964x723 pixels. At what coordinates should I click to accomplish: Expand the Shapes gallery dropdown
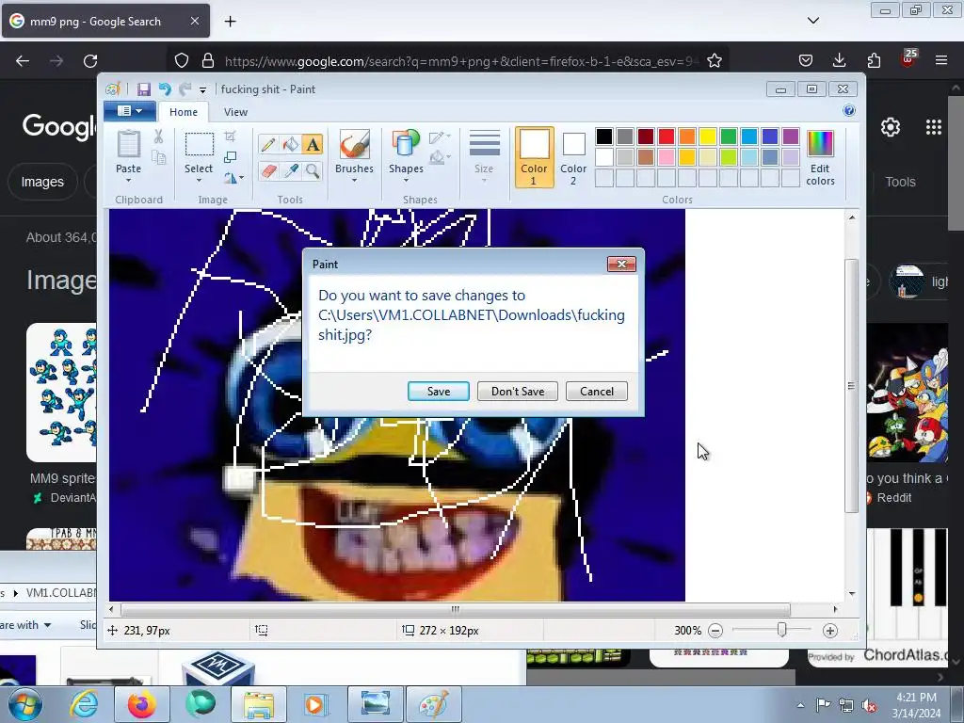406,181
